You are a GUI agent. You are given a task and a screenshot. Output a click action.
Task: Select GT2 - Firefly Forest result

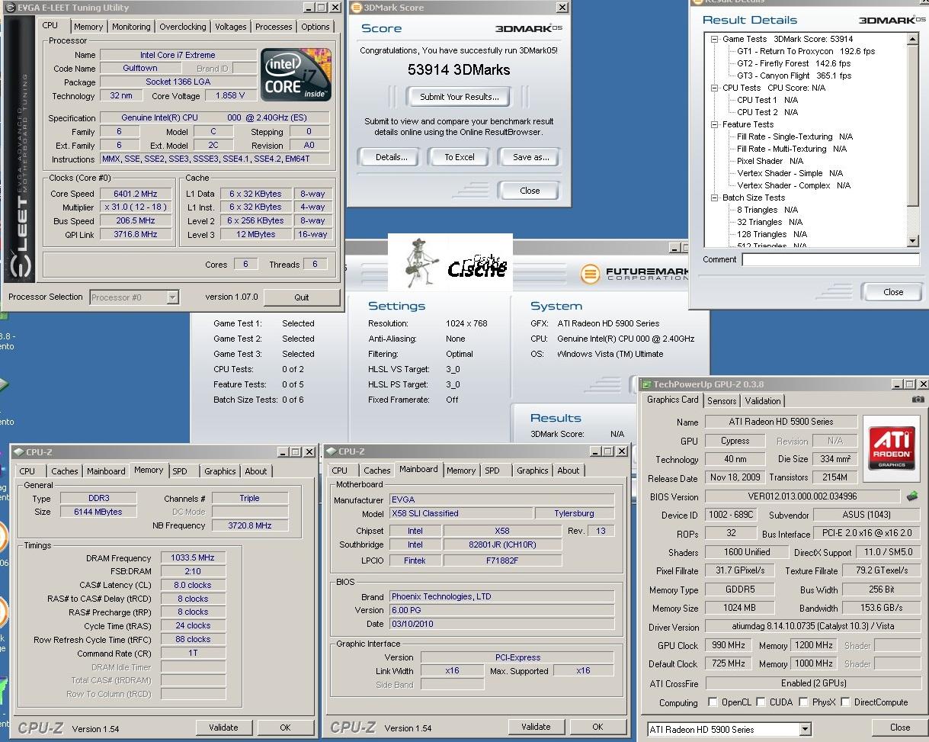[x=793, y=63]
